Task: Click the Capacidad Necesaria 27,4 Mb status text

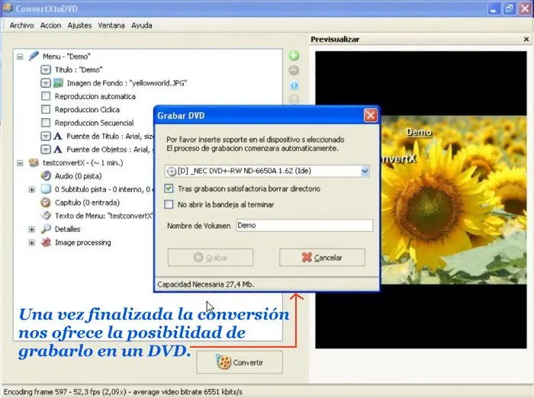Action: point(206,284)
